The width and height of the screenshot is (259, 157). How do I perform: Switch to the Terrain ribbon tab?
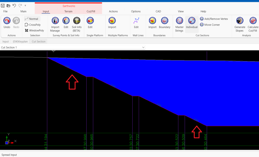click(68, 11)
